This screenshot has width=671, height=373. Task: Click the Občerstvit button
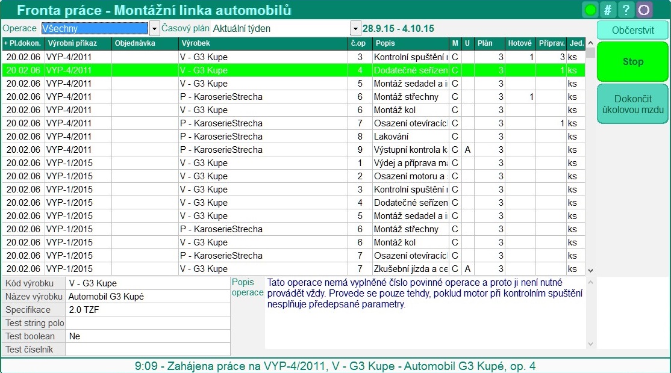click(632, 30)
